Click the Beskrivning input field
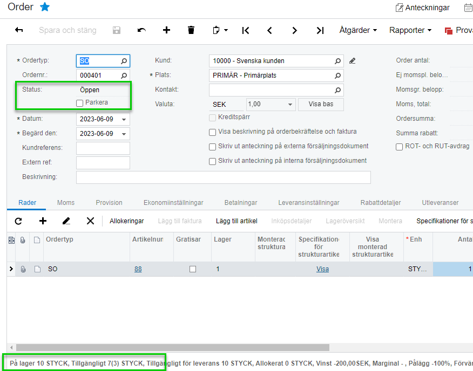473x371 pixels. 223,177
